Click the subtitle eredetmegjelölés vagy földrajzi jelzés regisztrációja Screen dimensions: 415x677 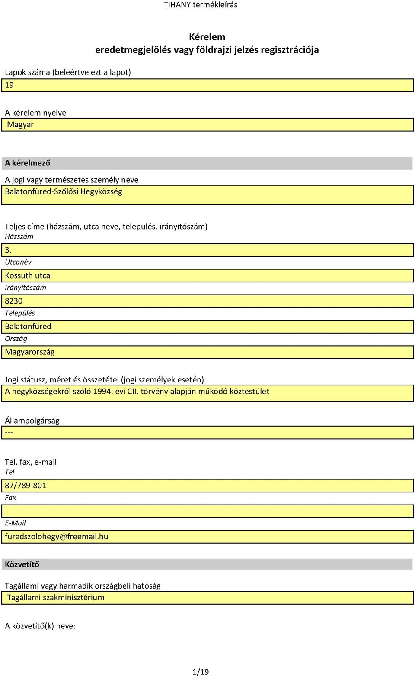pyautogui.click(x=207, y=50)
